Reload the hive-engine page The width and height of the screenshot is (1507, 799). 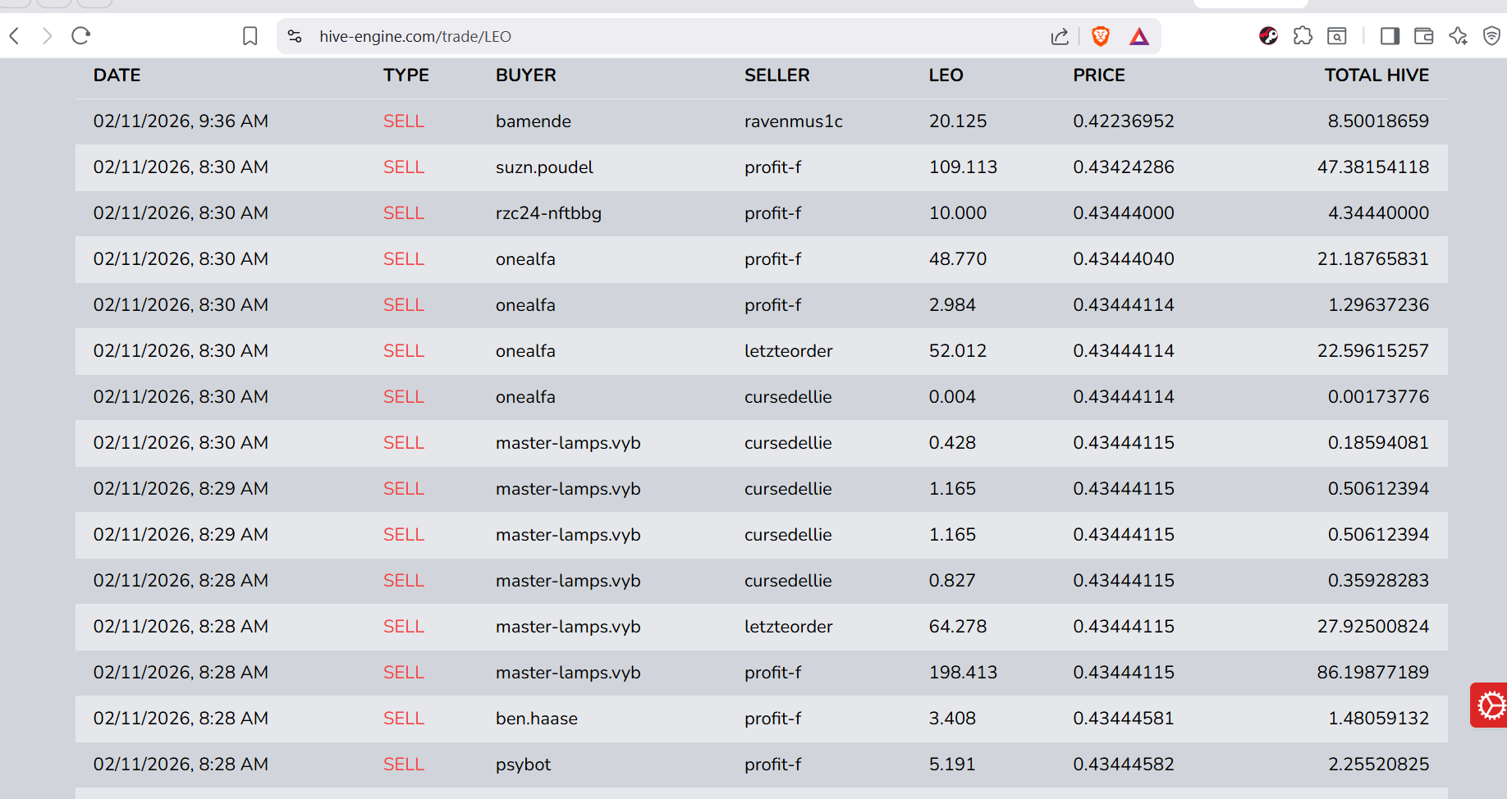pos(80,36)
